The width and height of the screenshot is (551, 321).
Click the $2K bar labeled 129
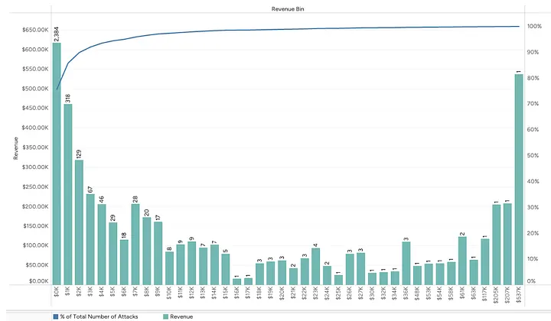click(79, 222)
